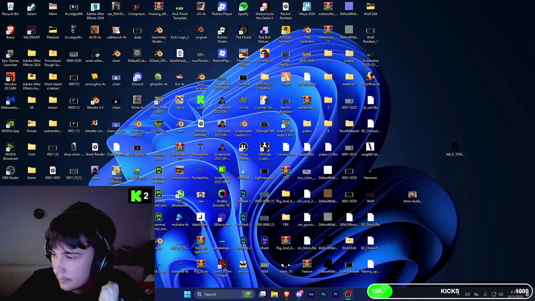Expand hidden system tray icons
535x301 pixels.
[458, 294]
